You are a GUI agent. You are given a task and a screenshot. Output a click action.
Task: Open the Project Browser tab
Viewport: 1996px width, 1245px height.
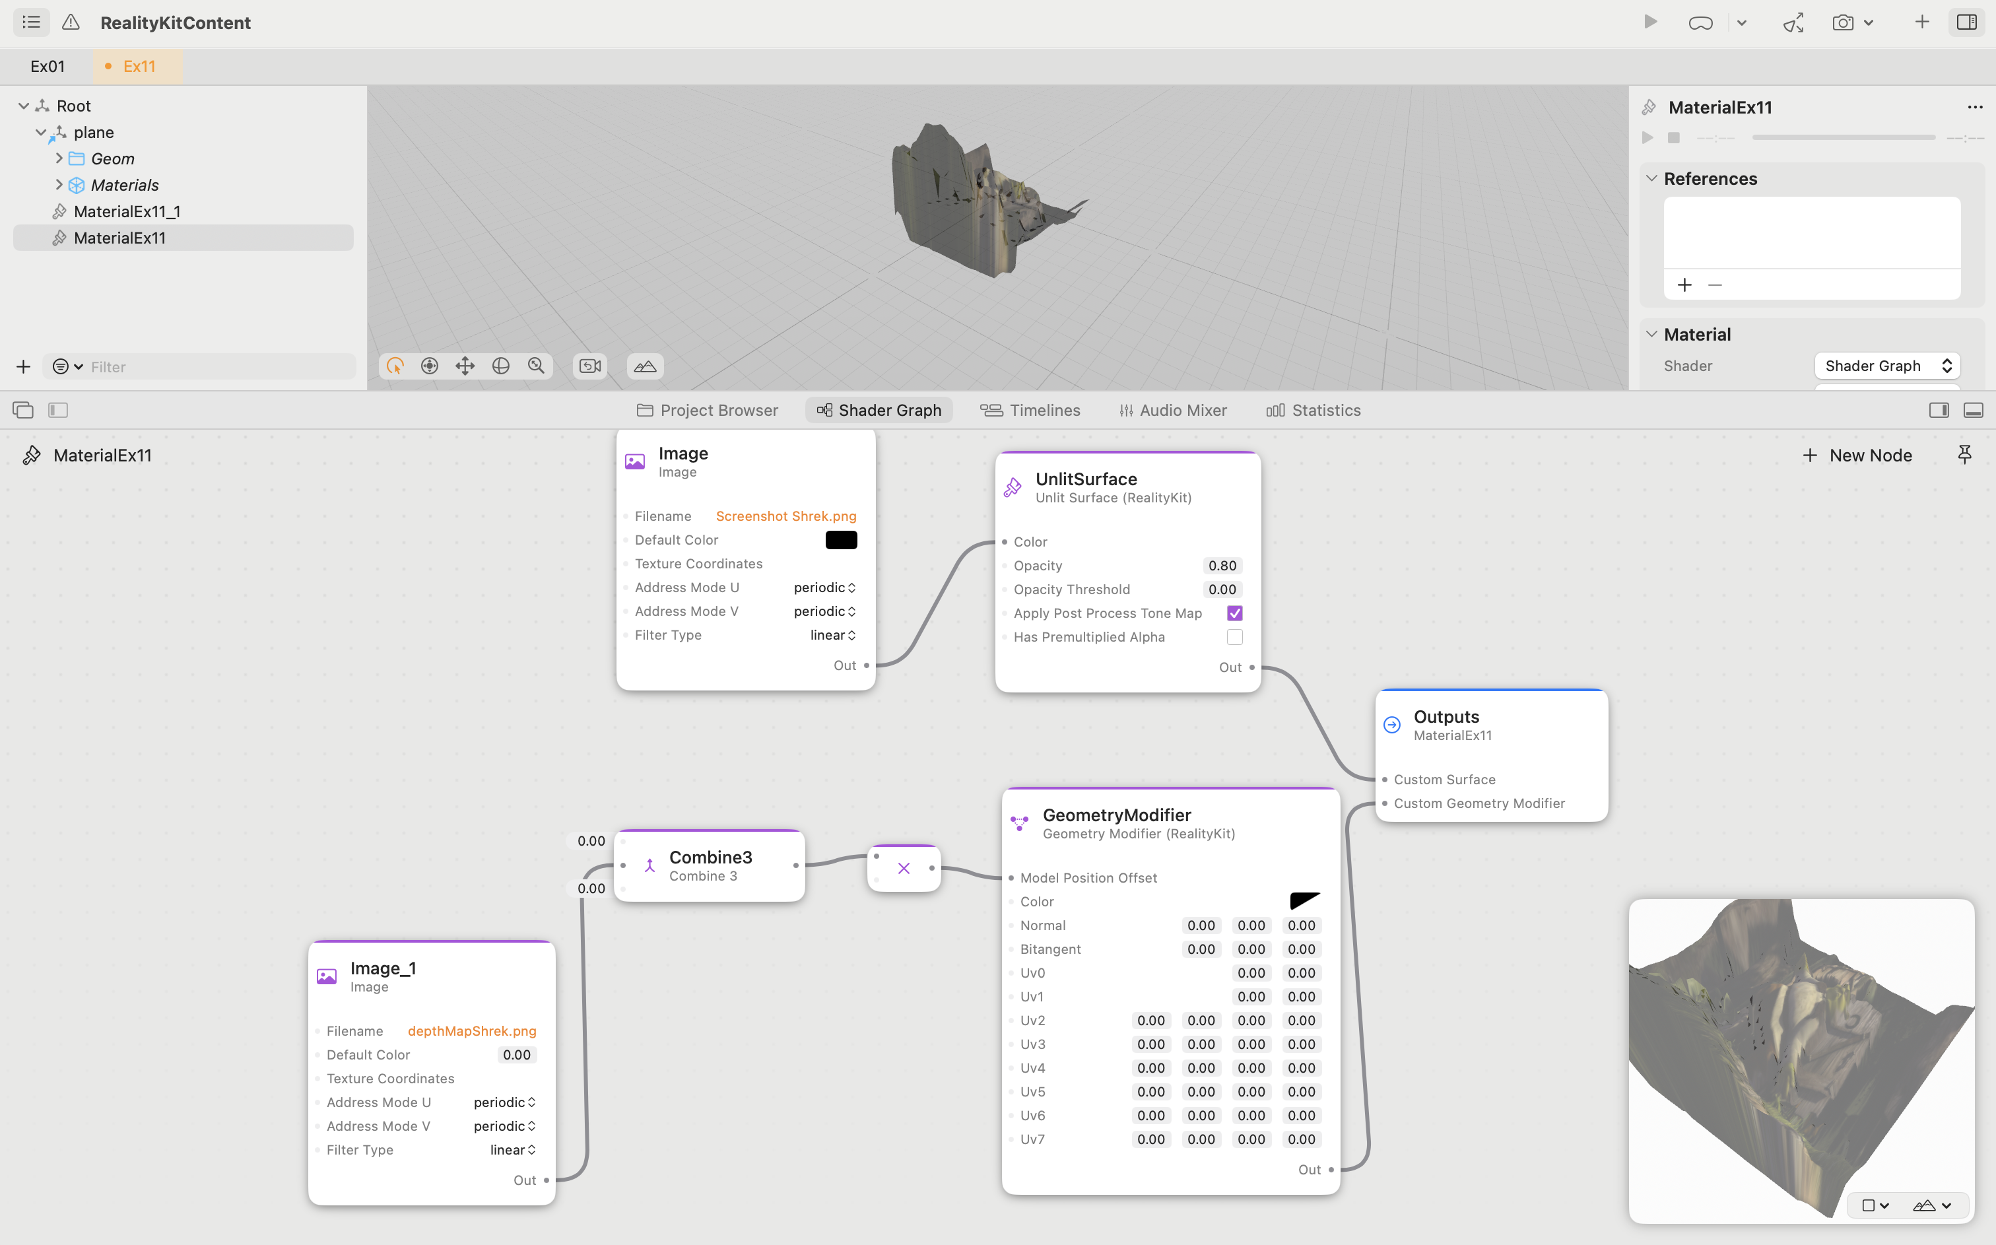pos(707,410)
